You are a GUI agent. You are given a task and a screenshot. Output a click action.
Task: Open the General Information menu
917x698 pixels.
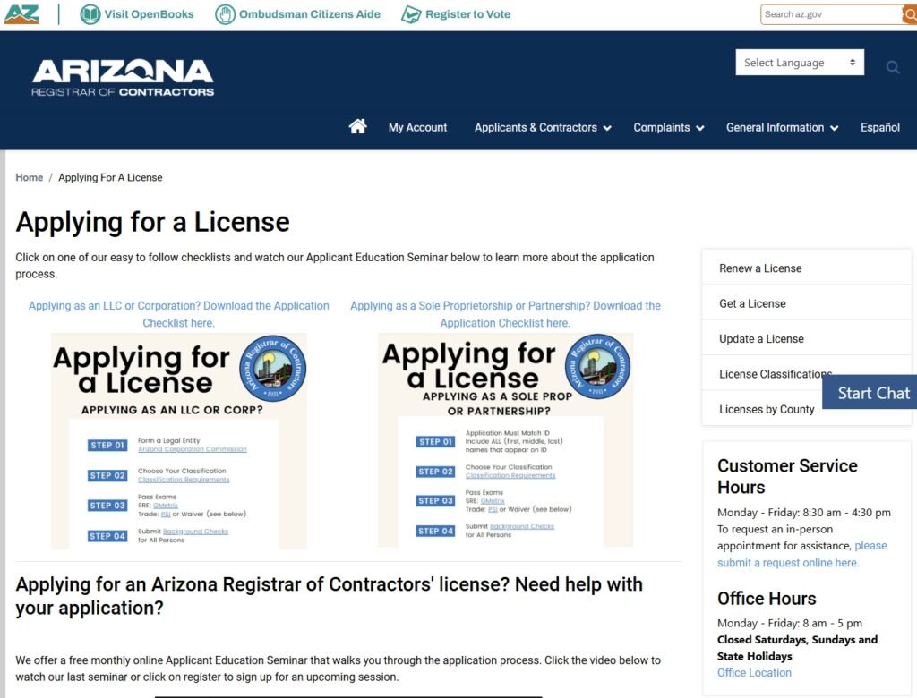(x=775, y=127)
